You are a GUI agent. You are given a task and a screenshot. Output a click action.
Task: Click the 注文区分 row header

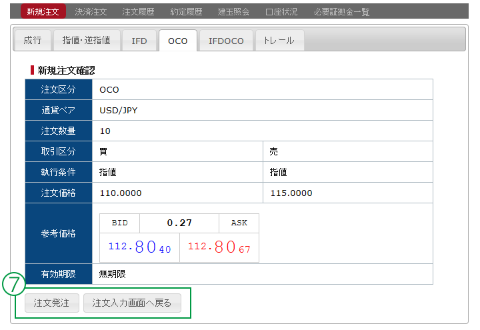click(59, 89)
